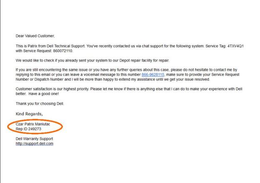Click the "Dell Warranty Support" signature line
Image resolution: width=260 pixels, height=183 pixels.
tap(34, 139)
